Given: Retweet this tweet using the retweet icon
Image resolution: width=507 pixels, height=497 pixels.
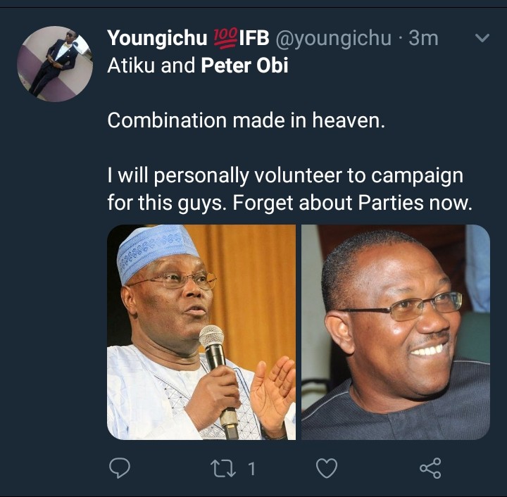Looking at the screenshot, I should tap(223, 468).
